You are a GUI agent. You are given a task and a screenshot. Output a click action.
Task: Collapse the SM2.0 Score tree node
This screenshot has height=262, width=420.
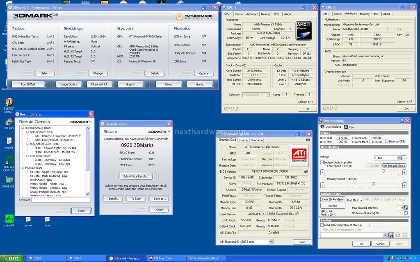[x=27, y=132]
